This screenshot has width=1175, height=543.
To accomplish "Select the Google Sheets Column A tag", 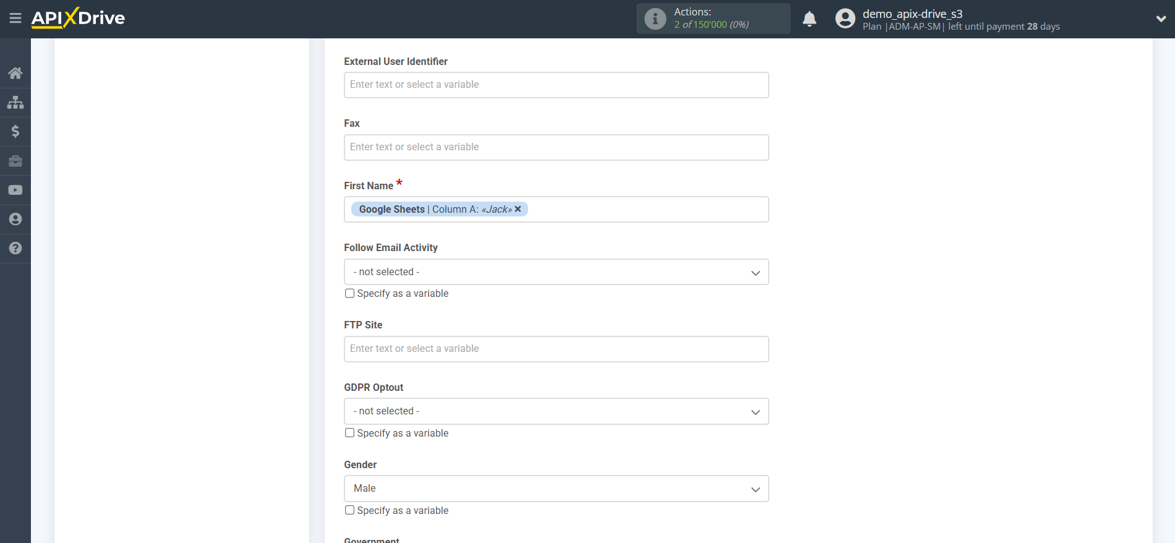I will [439, 209].
